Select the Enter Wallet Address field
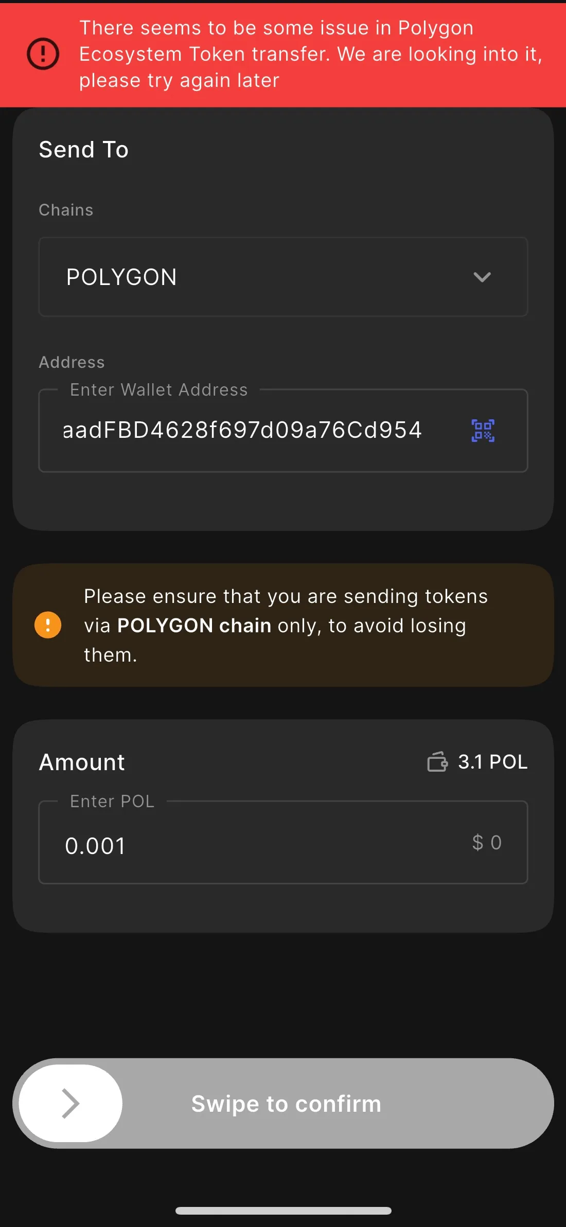 tap(242, 431)
